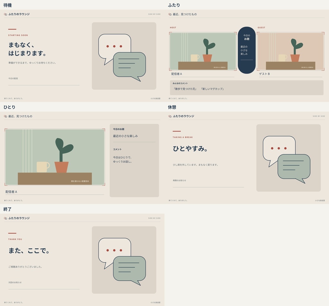Click the 待機 scene title
Viewport: 329px width, 306px height.
click(x=8, y=5)
